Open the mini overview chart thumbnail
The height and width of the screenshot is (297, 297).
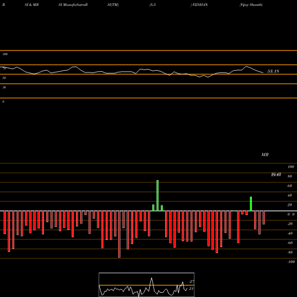(x=147, y=285)
